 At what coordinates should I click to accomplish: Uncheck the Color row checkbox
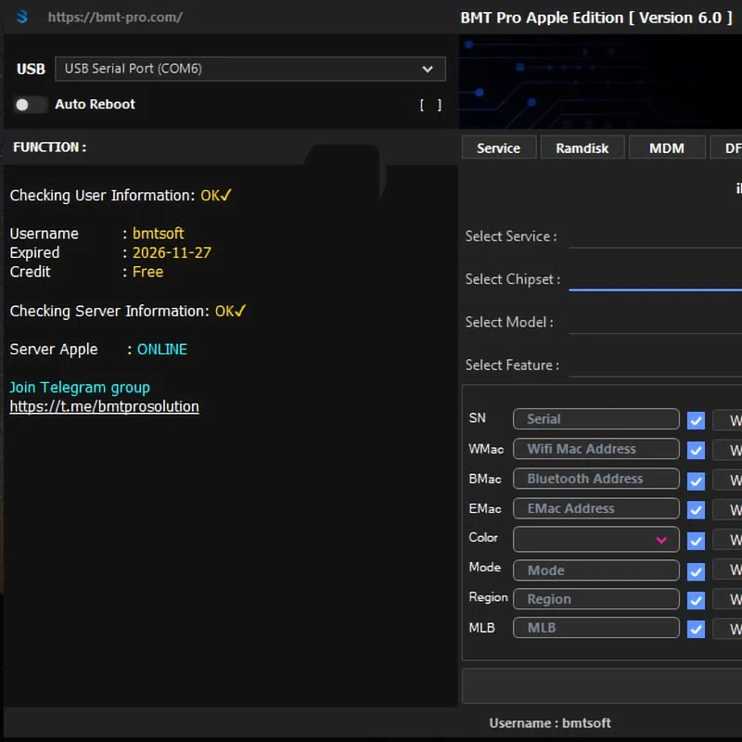click(696, 541)
